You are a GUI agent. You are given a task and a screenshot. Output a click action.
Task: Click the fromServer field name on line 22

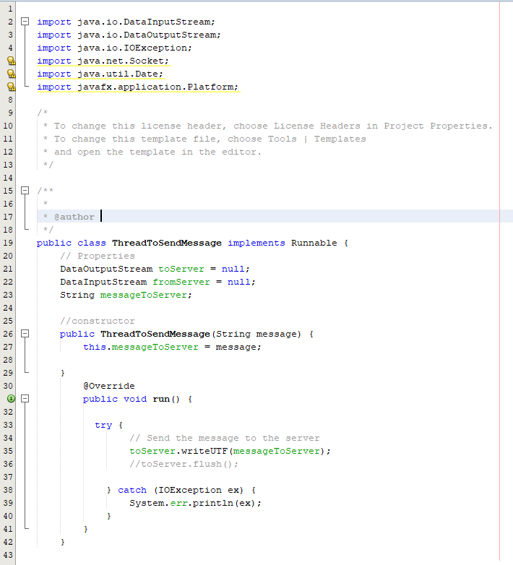coord(181,282)
